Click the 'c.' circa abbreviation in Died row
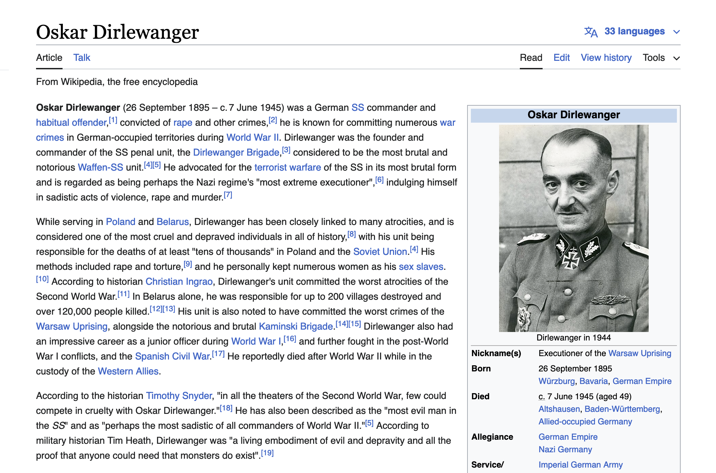Viewport: 716px width, 473px height. click(x=542, y=397)
